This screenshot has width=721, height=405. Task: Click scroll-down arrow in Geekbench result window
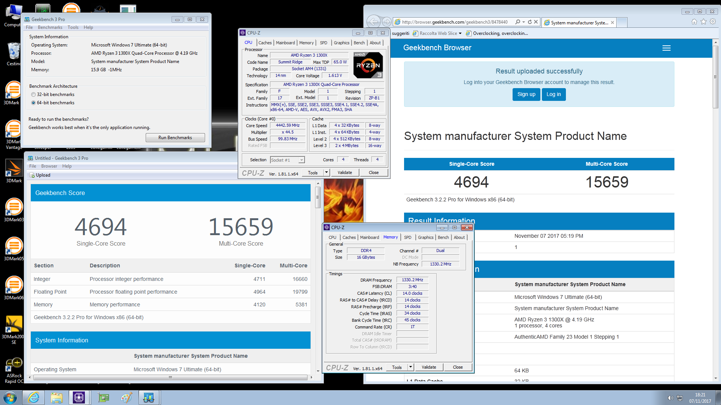(x=318, y=371)
